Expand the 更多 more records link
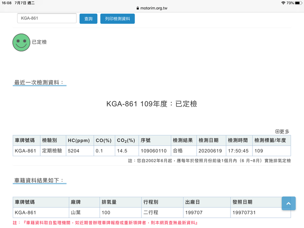Image resolution: width=304 pixels, height=228 pixels. (282, 132)
